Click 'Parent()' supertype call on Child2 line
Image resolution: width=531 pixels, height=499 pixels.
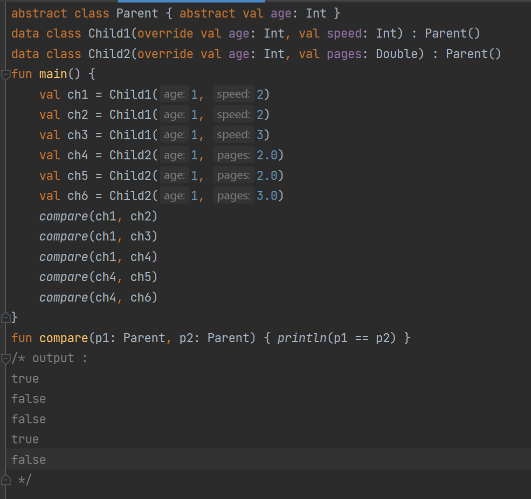pyautogui.click(x=473, y=54)
